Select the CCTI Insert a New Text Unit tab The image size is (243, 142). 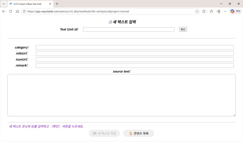30,4
